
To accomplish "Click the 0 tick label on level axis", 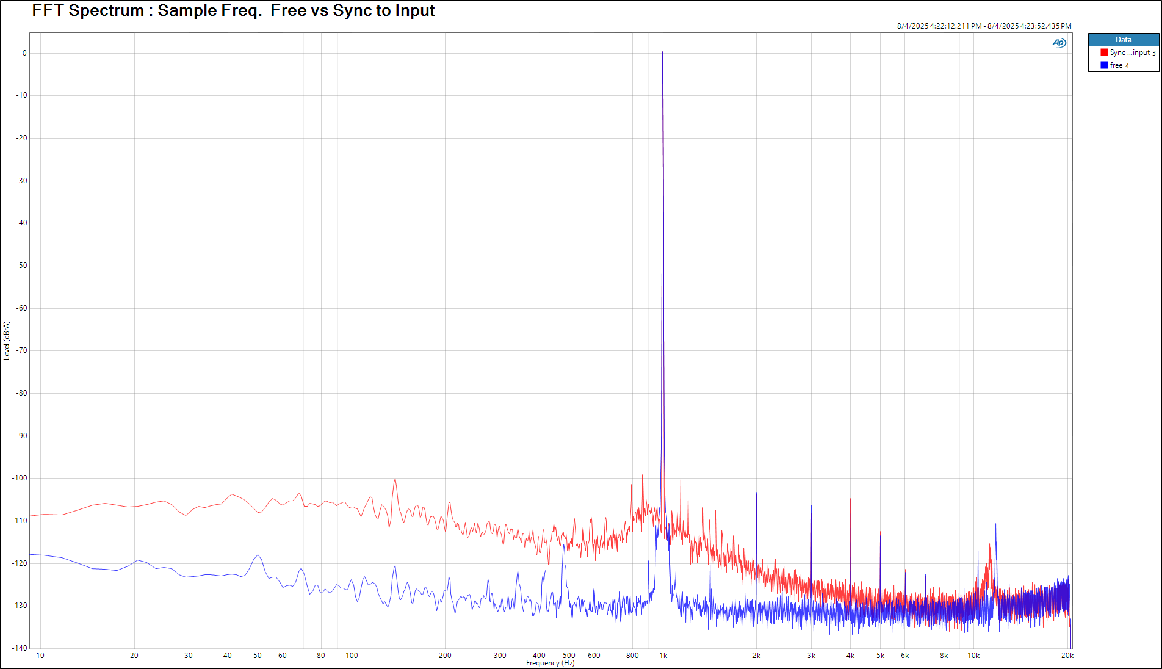I will click(x=24, y=53).
